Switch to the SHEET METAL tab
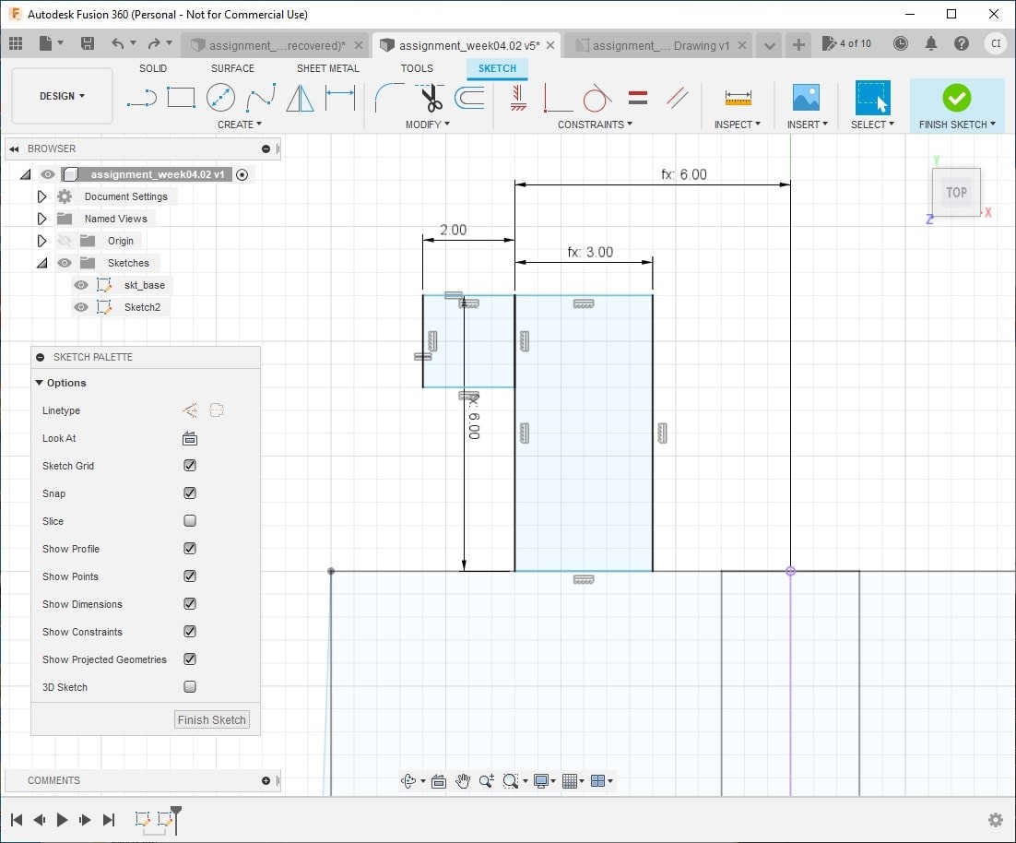This screenshot has width=1016, height=843. (x=328, y=68)
